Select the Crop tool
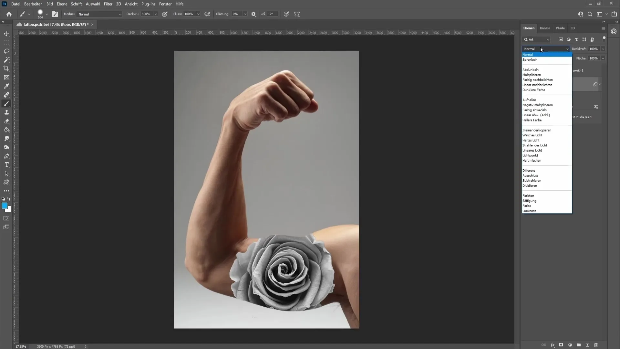 (6, 68)
